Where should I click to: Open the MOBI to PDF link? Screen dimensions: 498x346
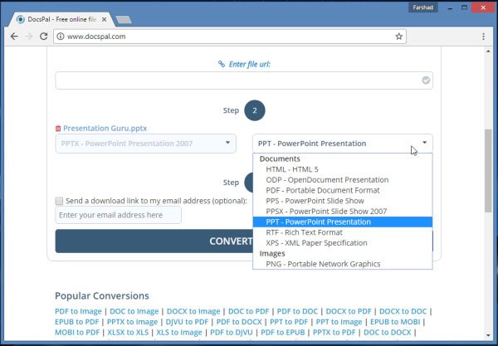click(77, 333)
